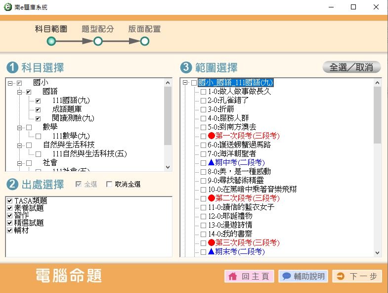Image resolution: width=388 pixels, height=293 pixels.
Task: Click the 題型配分 step circle
Action: point(98,41)
